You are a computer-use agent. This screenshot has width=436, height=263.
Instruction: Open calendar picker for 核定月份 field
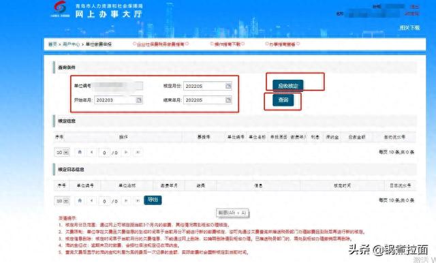pyautogui.click(x=228, y=86)
